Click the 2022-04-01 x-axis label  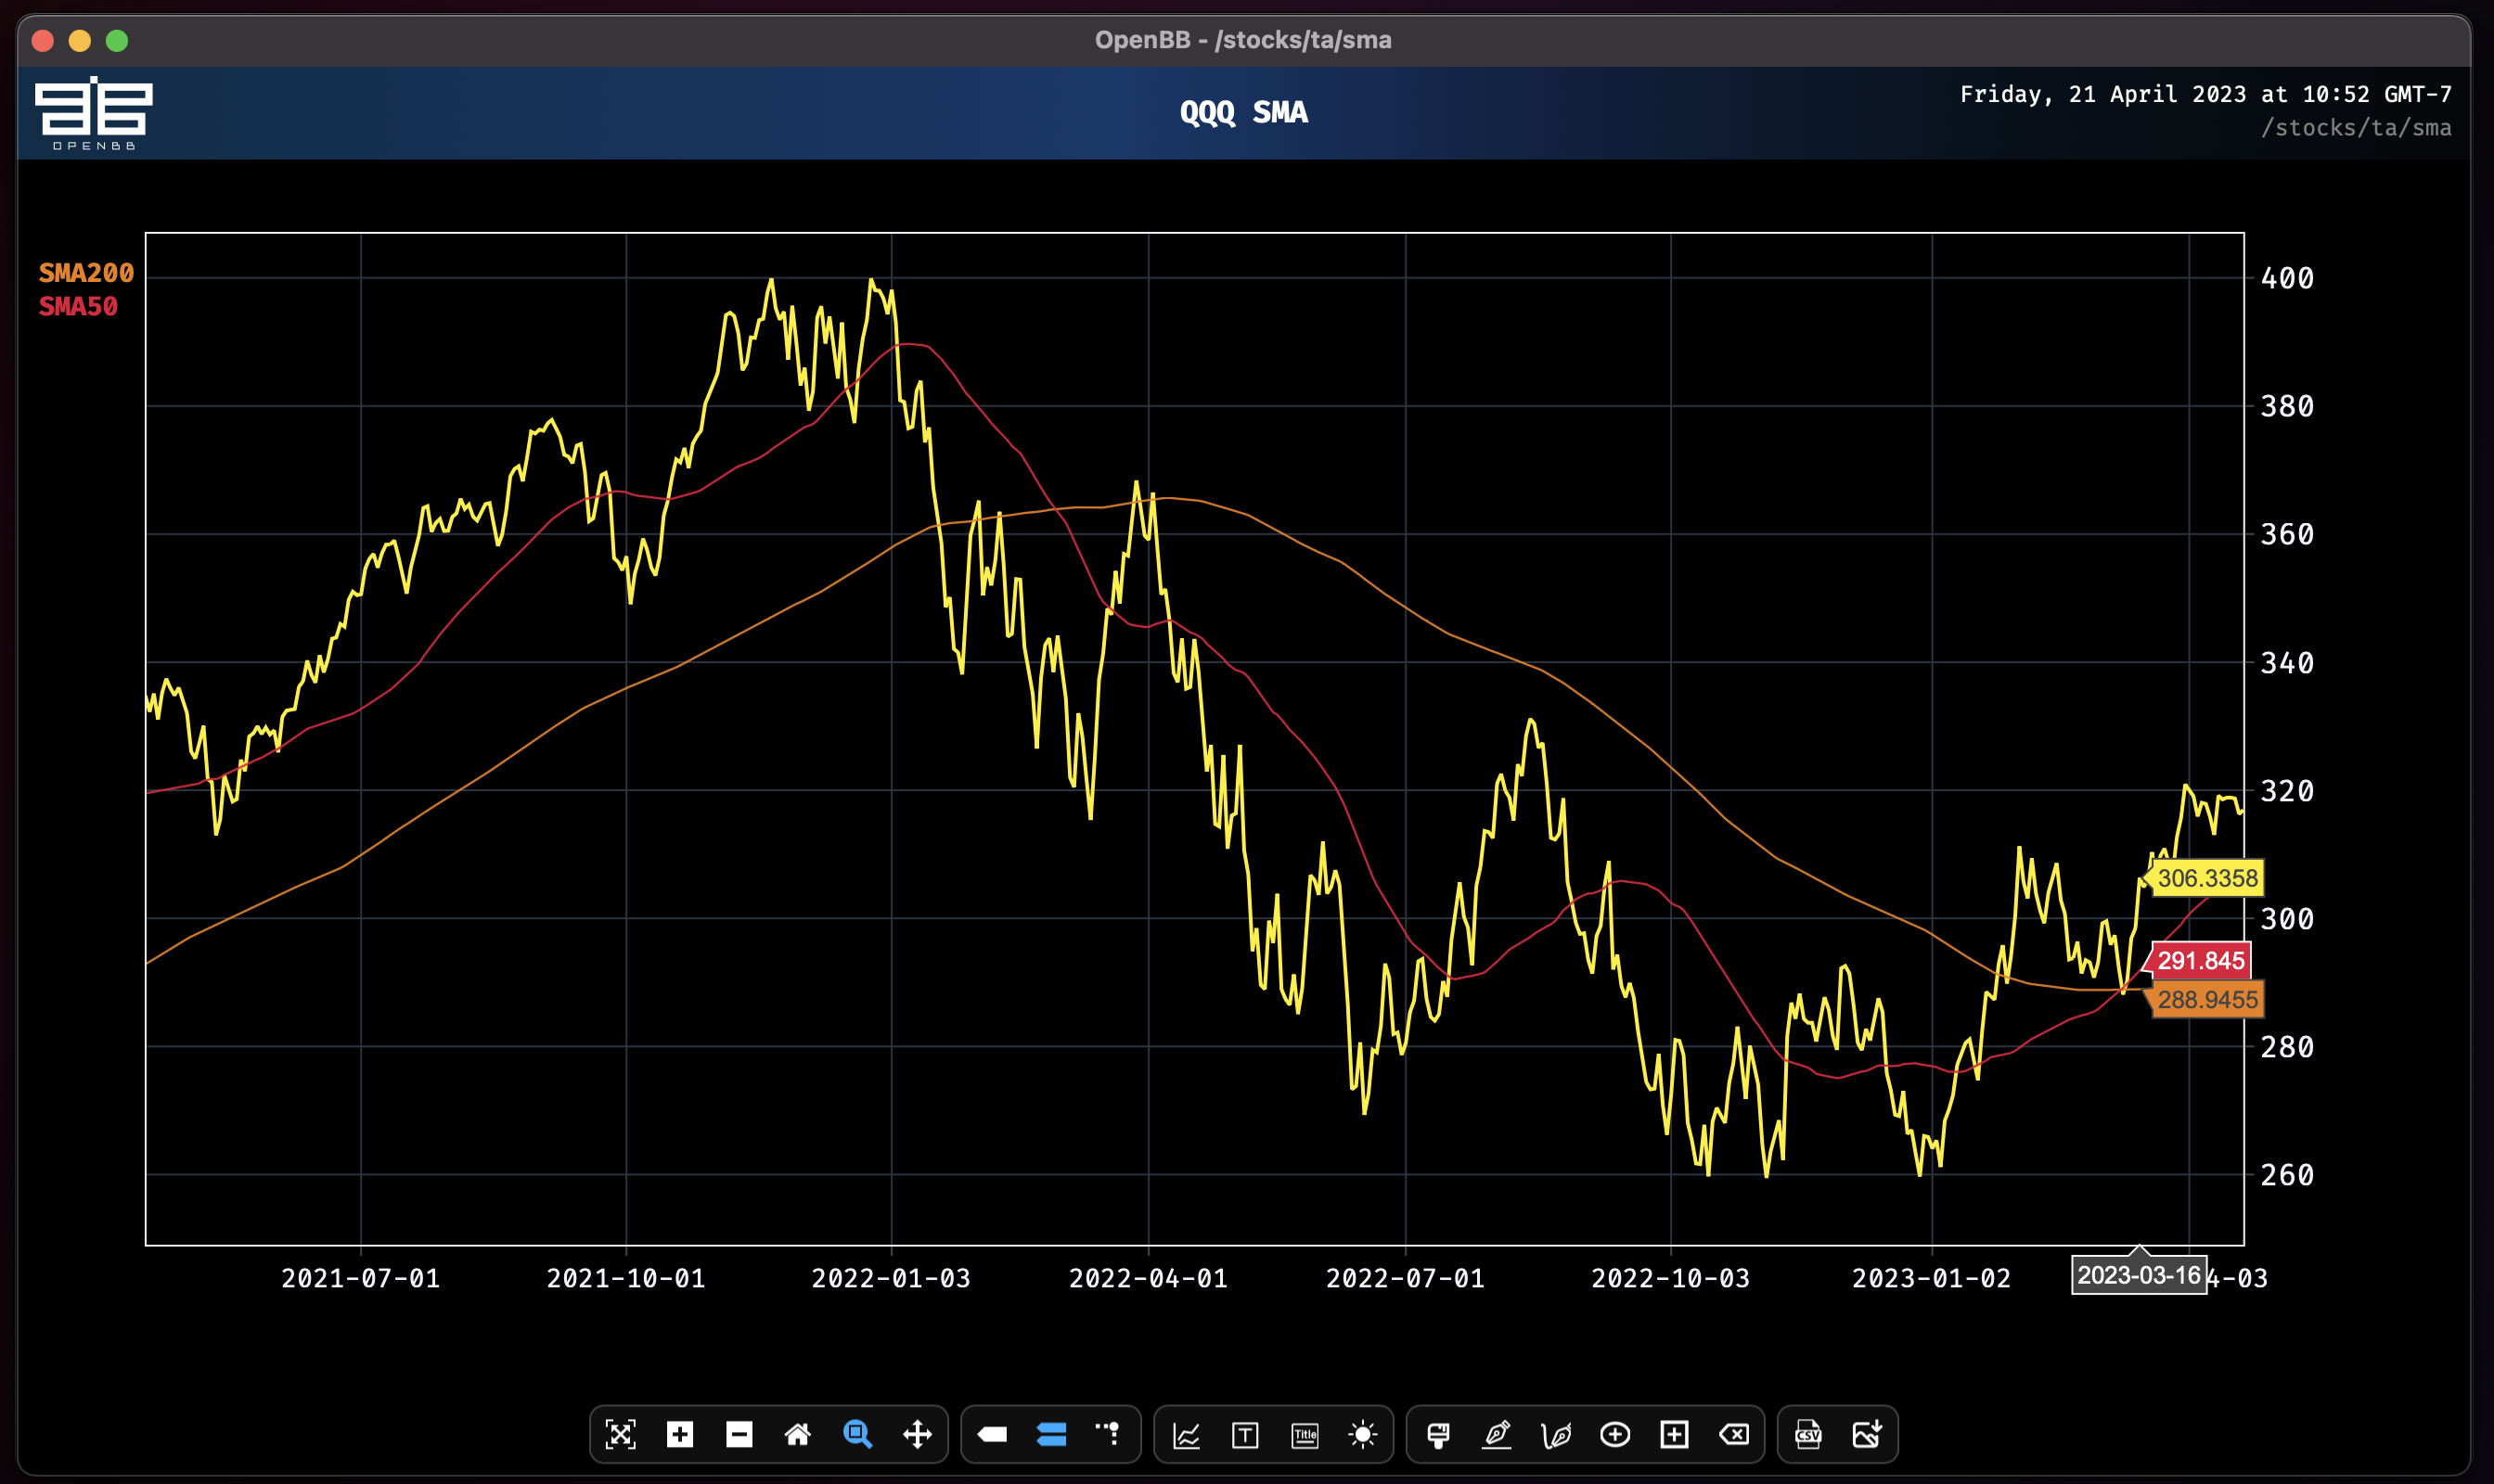tap(1149, 1278)
